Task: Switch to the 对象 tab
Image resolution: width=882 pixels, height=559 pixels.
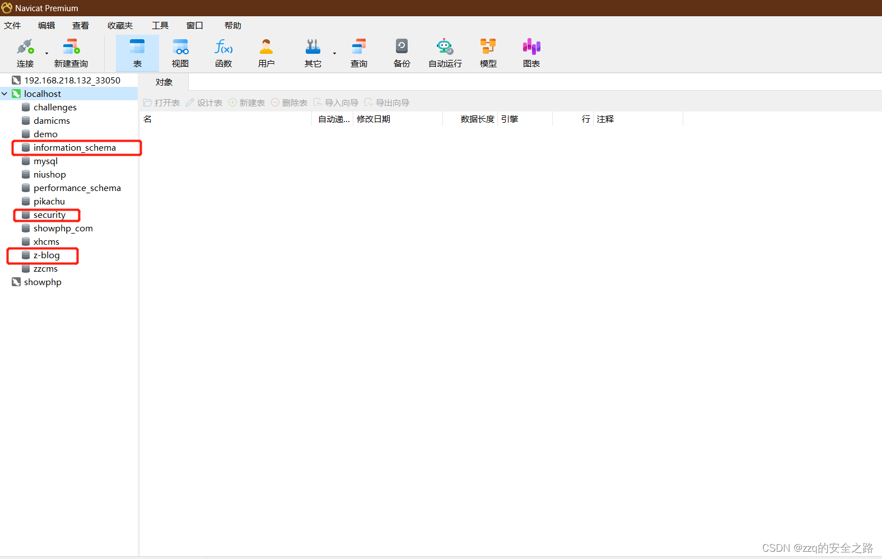Action: coord(164,82)
